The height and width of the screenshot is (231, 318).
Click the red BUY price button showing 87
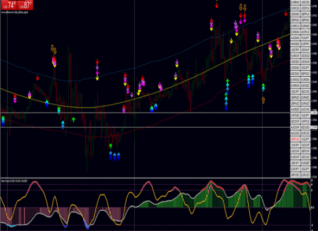click(25, 5)
